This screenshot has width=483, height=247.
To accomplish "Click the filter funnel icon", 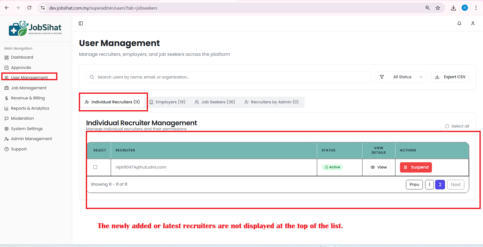I will (x=382, y=77).
